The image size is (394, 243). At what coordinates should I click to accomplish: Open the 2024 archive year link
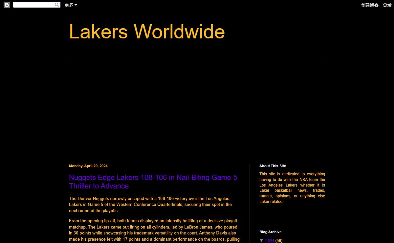tap(270, 241)
